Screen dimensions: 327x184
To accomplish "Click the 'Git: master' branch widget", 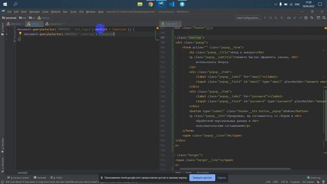I will click(x=308, y=182).
